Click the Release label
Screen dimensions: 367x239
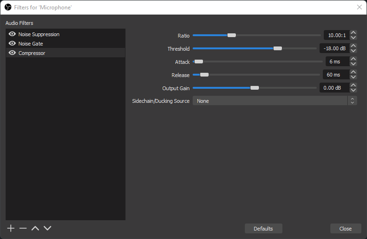pyautogui.click(x=180, y=75)
